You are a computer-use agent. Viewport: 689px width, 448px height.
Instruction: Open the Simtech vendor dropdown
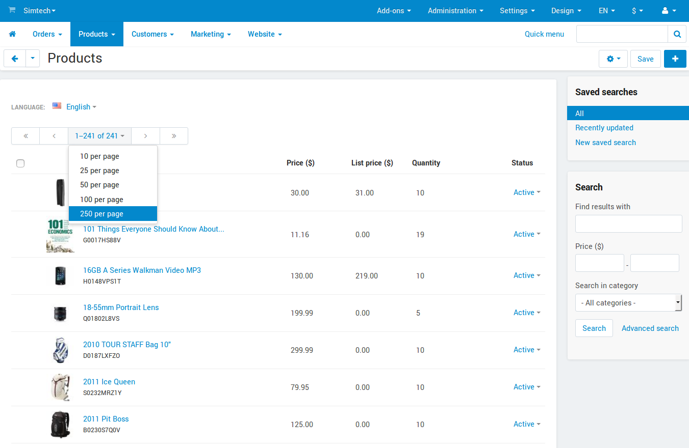[40, 11]
